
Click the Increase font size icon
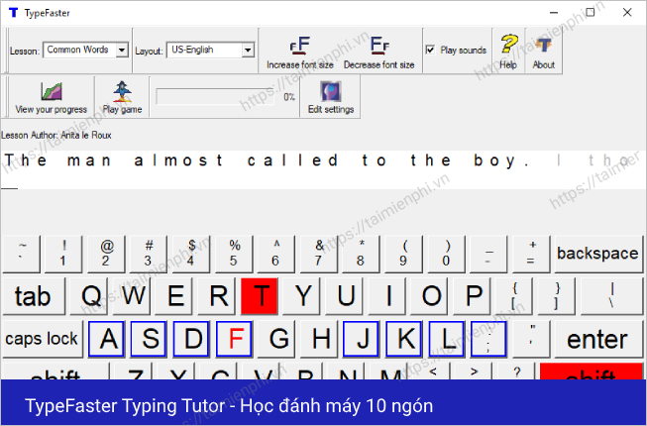pyautogui.click(x=300, y=46)
